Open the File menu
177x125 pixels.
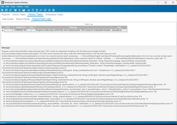click(x=2, y=7)
